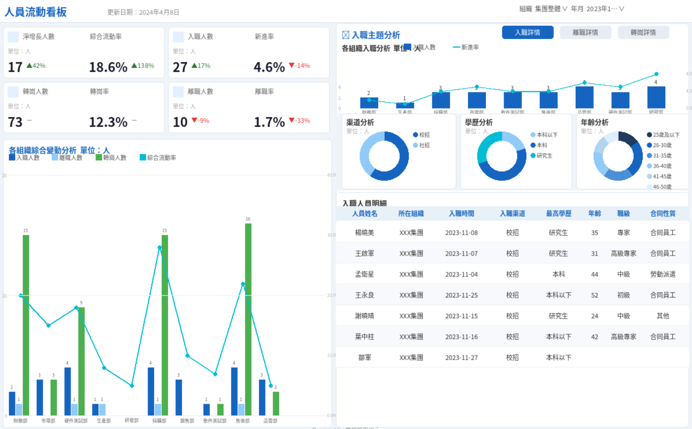The width and height of the screenshot is (692, 429).
Task: Select the 楊曉美 row in the table
Action: coord(365,233)
